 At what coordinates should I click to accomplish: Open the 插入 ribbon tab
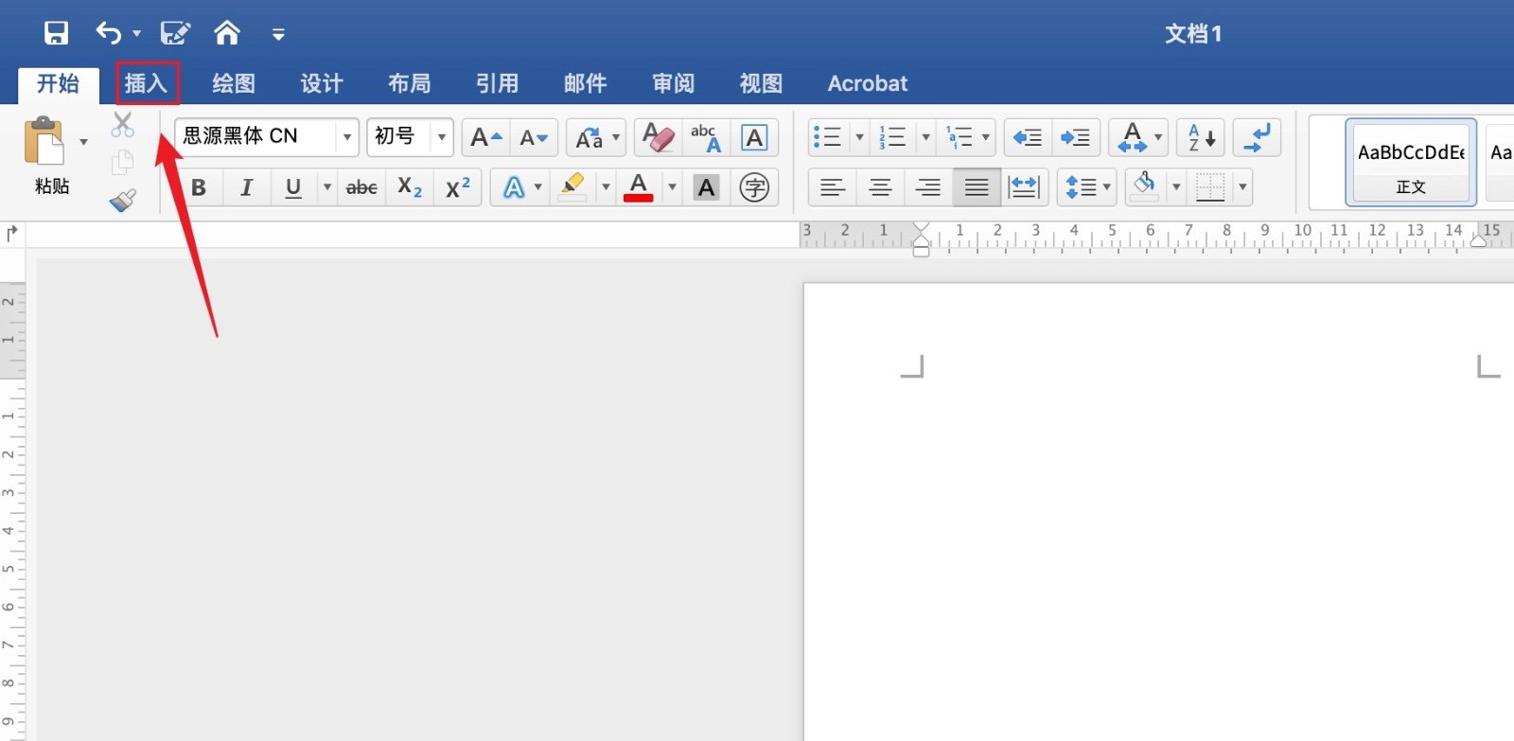click(147, 83)
